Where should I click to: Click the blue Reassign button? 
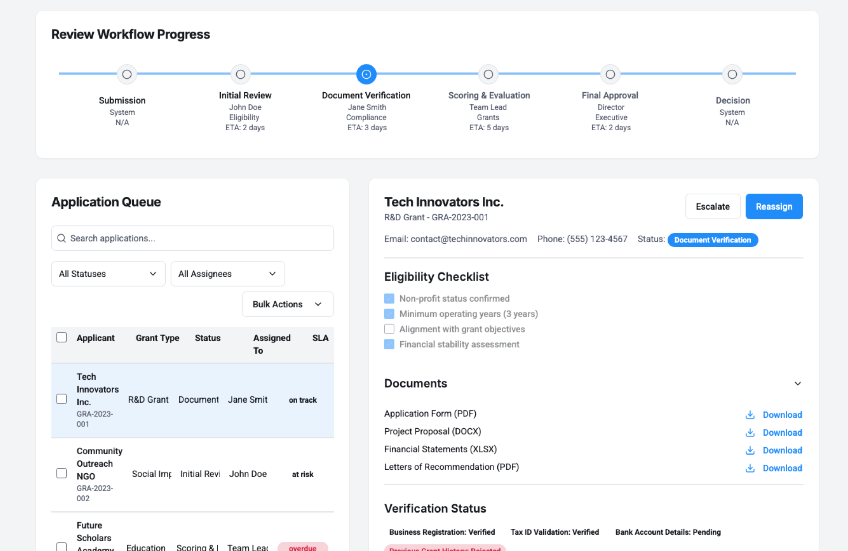(774, 206)
